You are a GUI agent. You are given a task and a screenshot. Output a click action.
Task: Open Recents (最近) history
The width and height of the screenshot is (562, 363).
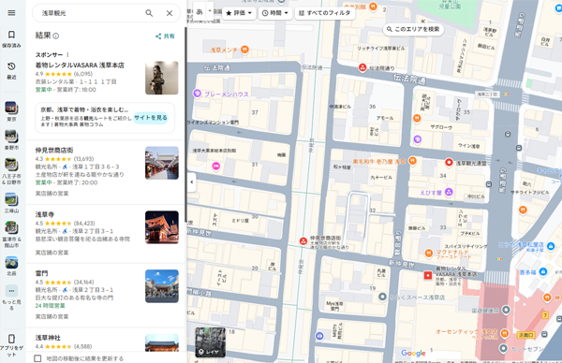[11, 70]
